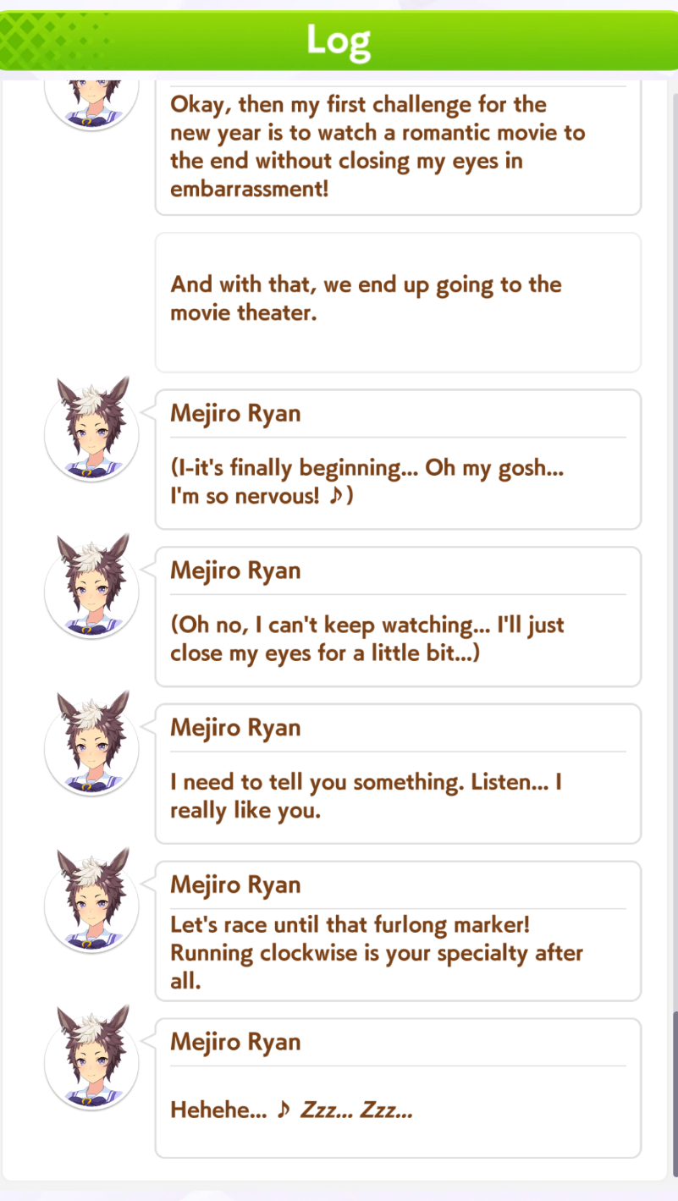Click the music note after "I'm so nervous!"

pos(336,497)
